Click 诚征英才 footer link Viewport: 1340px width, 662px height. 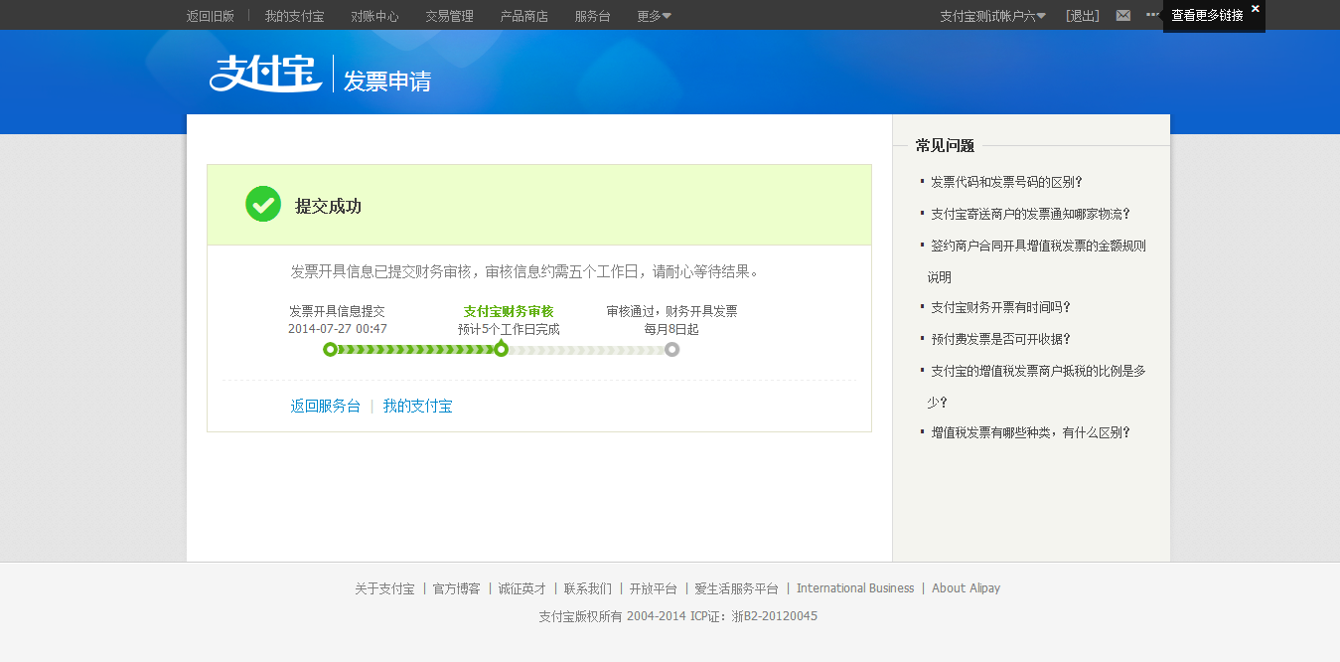(522, 588)
